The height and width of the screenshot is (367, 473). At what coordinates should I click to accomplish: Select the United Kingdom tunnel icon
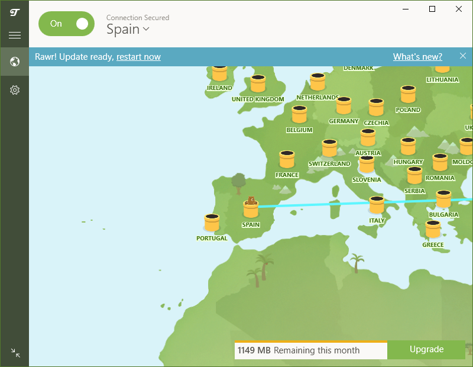258,83
